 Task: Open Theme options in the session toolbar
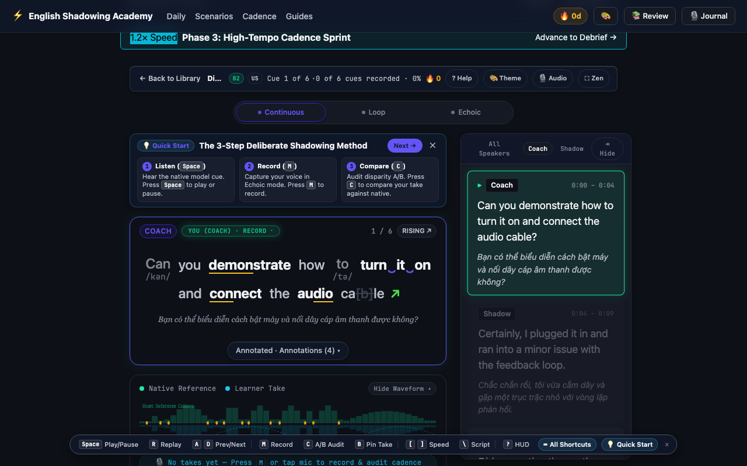click(505, 79)
